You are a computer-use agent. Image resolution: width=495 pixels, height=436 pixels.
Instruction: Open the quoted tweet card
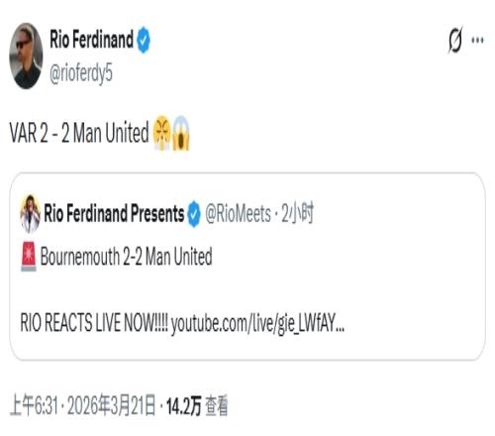tap(247, 267)
